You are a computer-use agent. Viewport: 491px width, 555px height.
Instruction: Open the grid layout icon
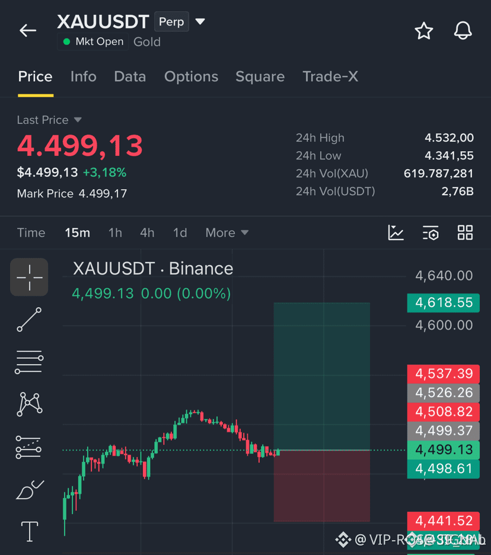465,233
